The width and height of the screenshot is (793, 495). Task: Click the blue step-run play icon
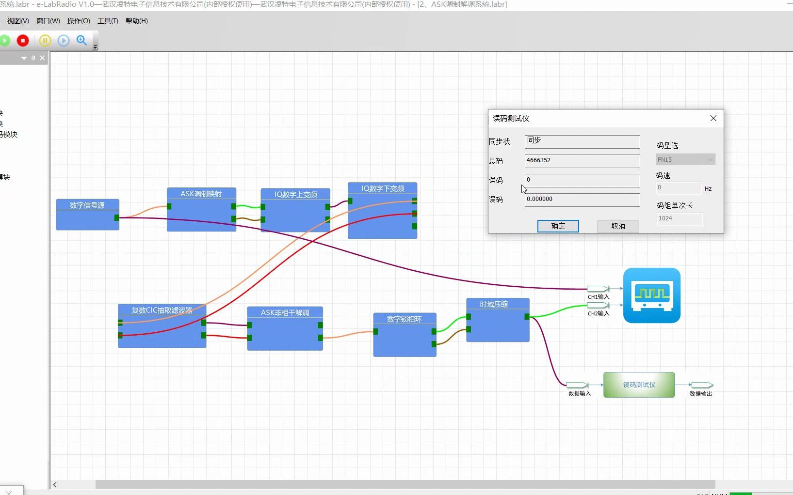64,41
